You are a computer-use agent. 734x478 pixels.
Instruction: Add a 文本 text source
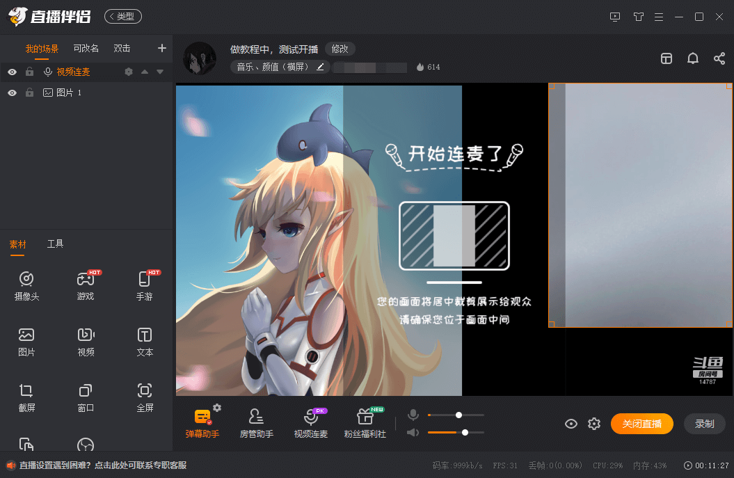[145, 341]
